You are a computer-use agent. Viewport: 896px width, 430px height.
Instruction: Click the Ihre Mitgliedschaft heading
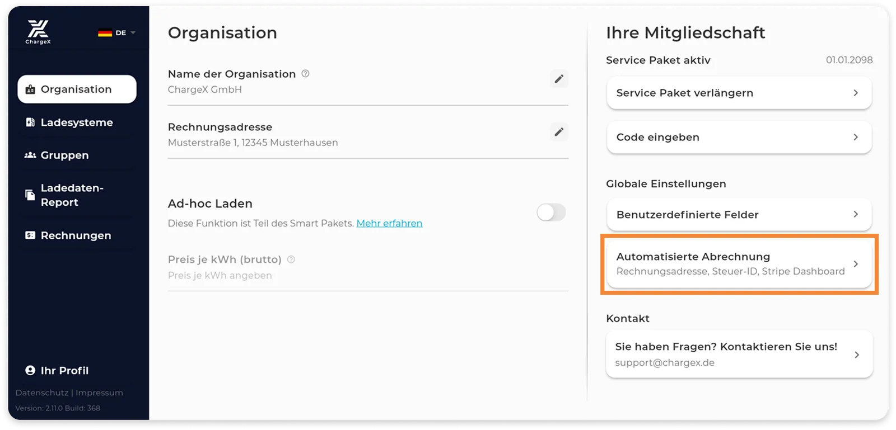[x=685, y=33]
